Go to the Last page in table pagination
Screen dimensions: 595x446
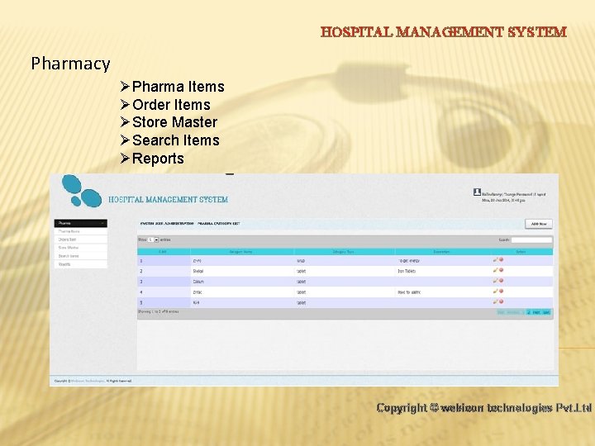click(x=546, y=312)
